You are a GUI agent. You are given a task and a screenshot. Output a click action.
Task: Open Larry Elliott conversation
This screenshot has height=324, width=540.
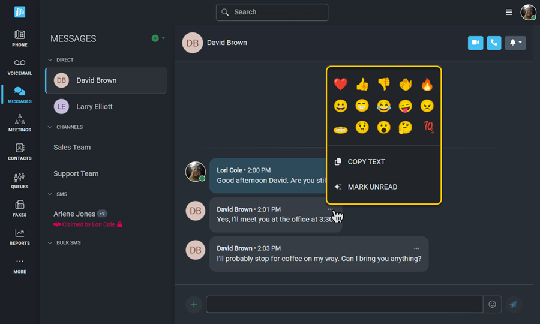click(94, 107)
